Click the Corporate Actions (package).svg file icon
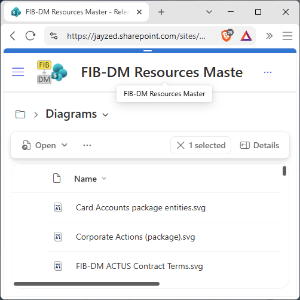300x300 pixels. click(x=58, y=237)
